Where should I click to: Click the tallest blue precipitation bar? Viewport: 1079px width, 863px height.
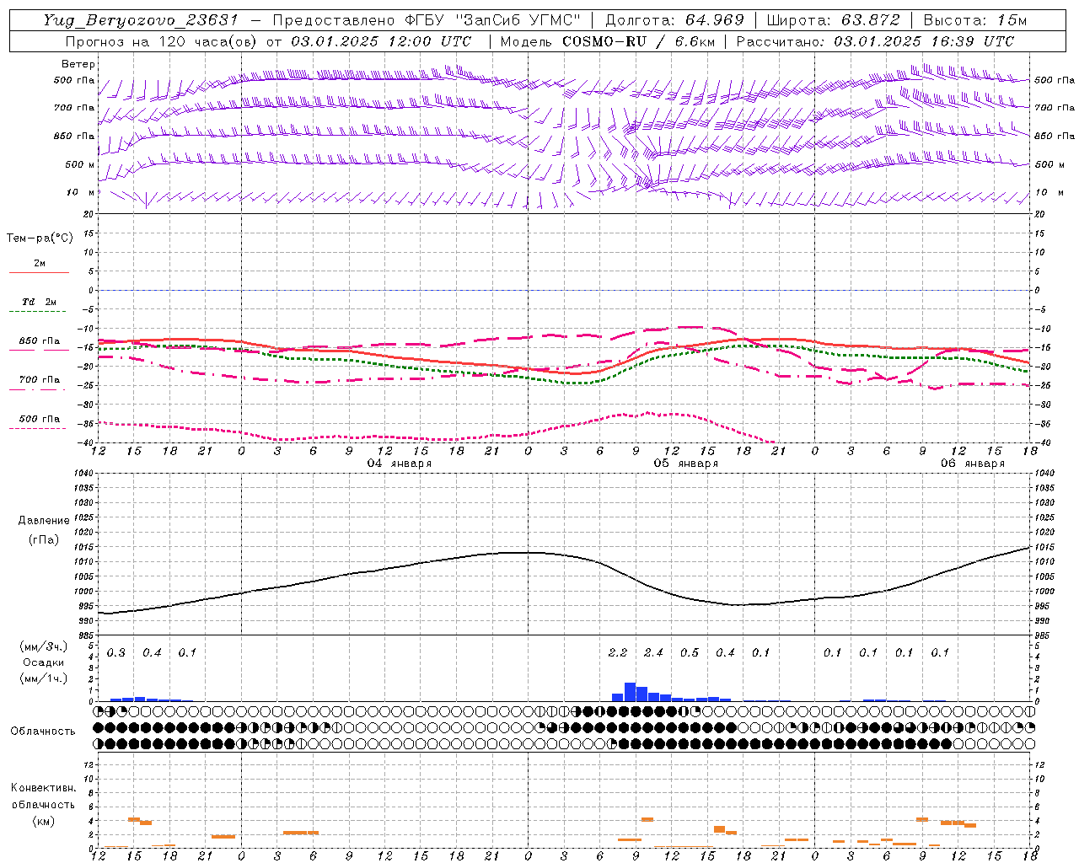pyautogui.click(x=630, y=692)
